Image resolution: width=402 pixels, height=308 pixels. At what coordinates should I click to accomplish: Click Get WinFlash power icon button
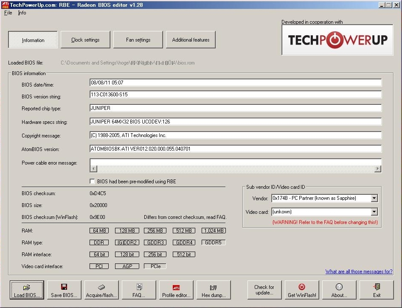pyautogui.click(x=302, y=290)
